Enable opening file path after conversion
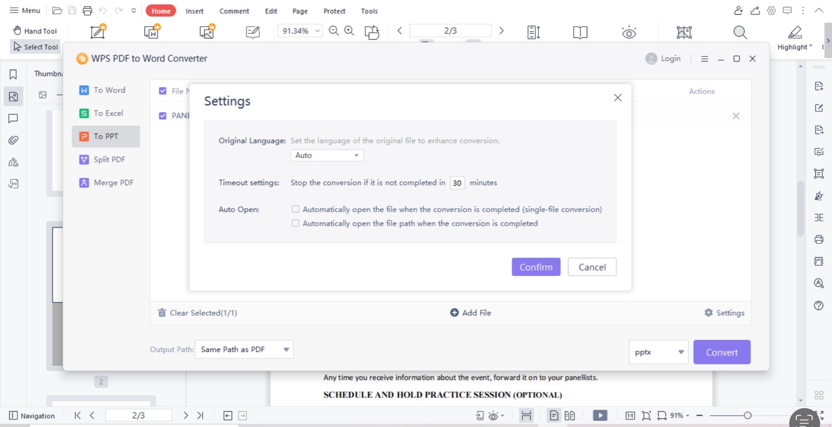 295,223
